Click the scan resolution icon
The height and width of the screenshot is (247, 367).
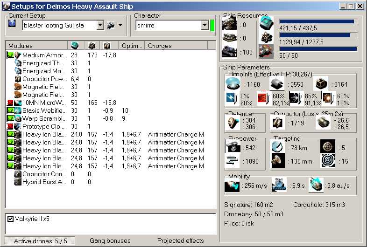278,160
